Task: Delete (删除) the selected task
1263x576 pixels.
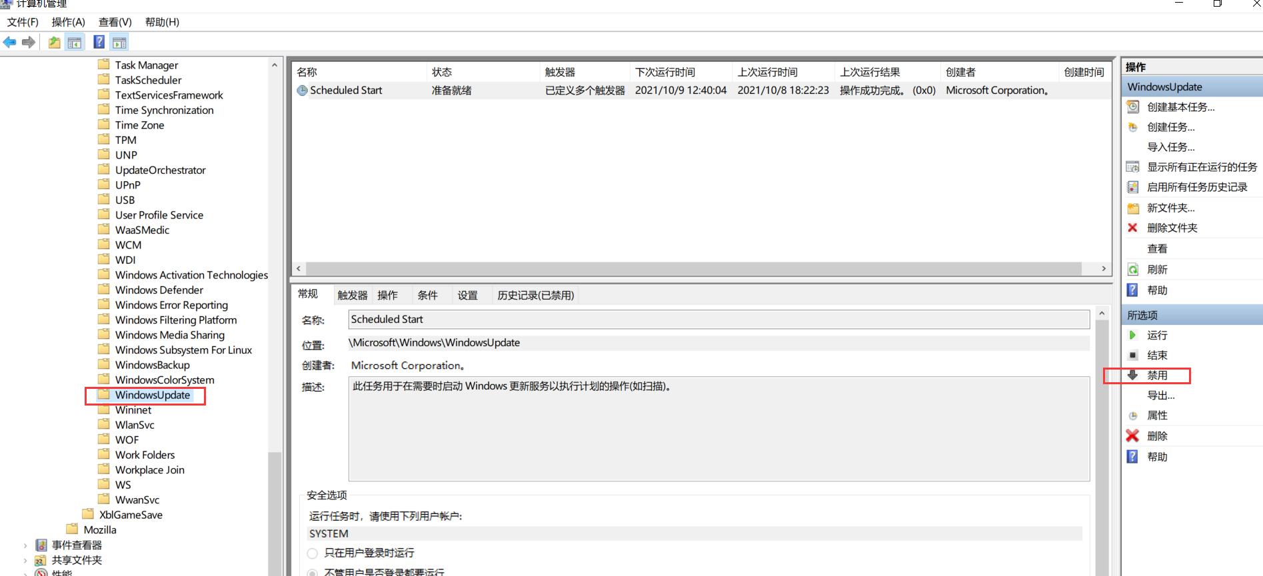Action: tap(1157, 436)
